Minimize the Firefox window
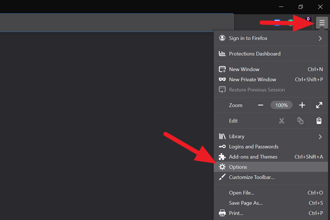 tap(281, 7)
